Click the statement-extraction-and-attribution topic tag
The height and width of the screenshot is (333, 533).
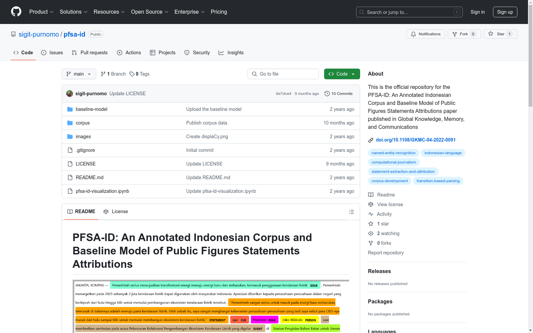click(403, 171)
